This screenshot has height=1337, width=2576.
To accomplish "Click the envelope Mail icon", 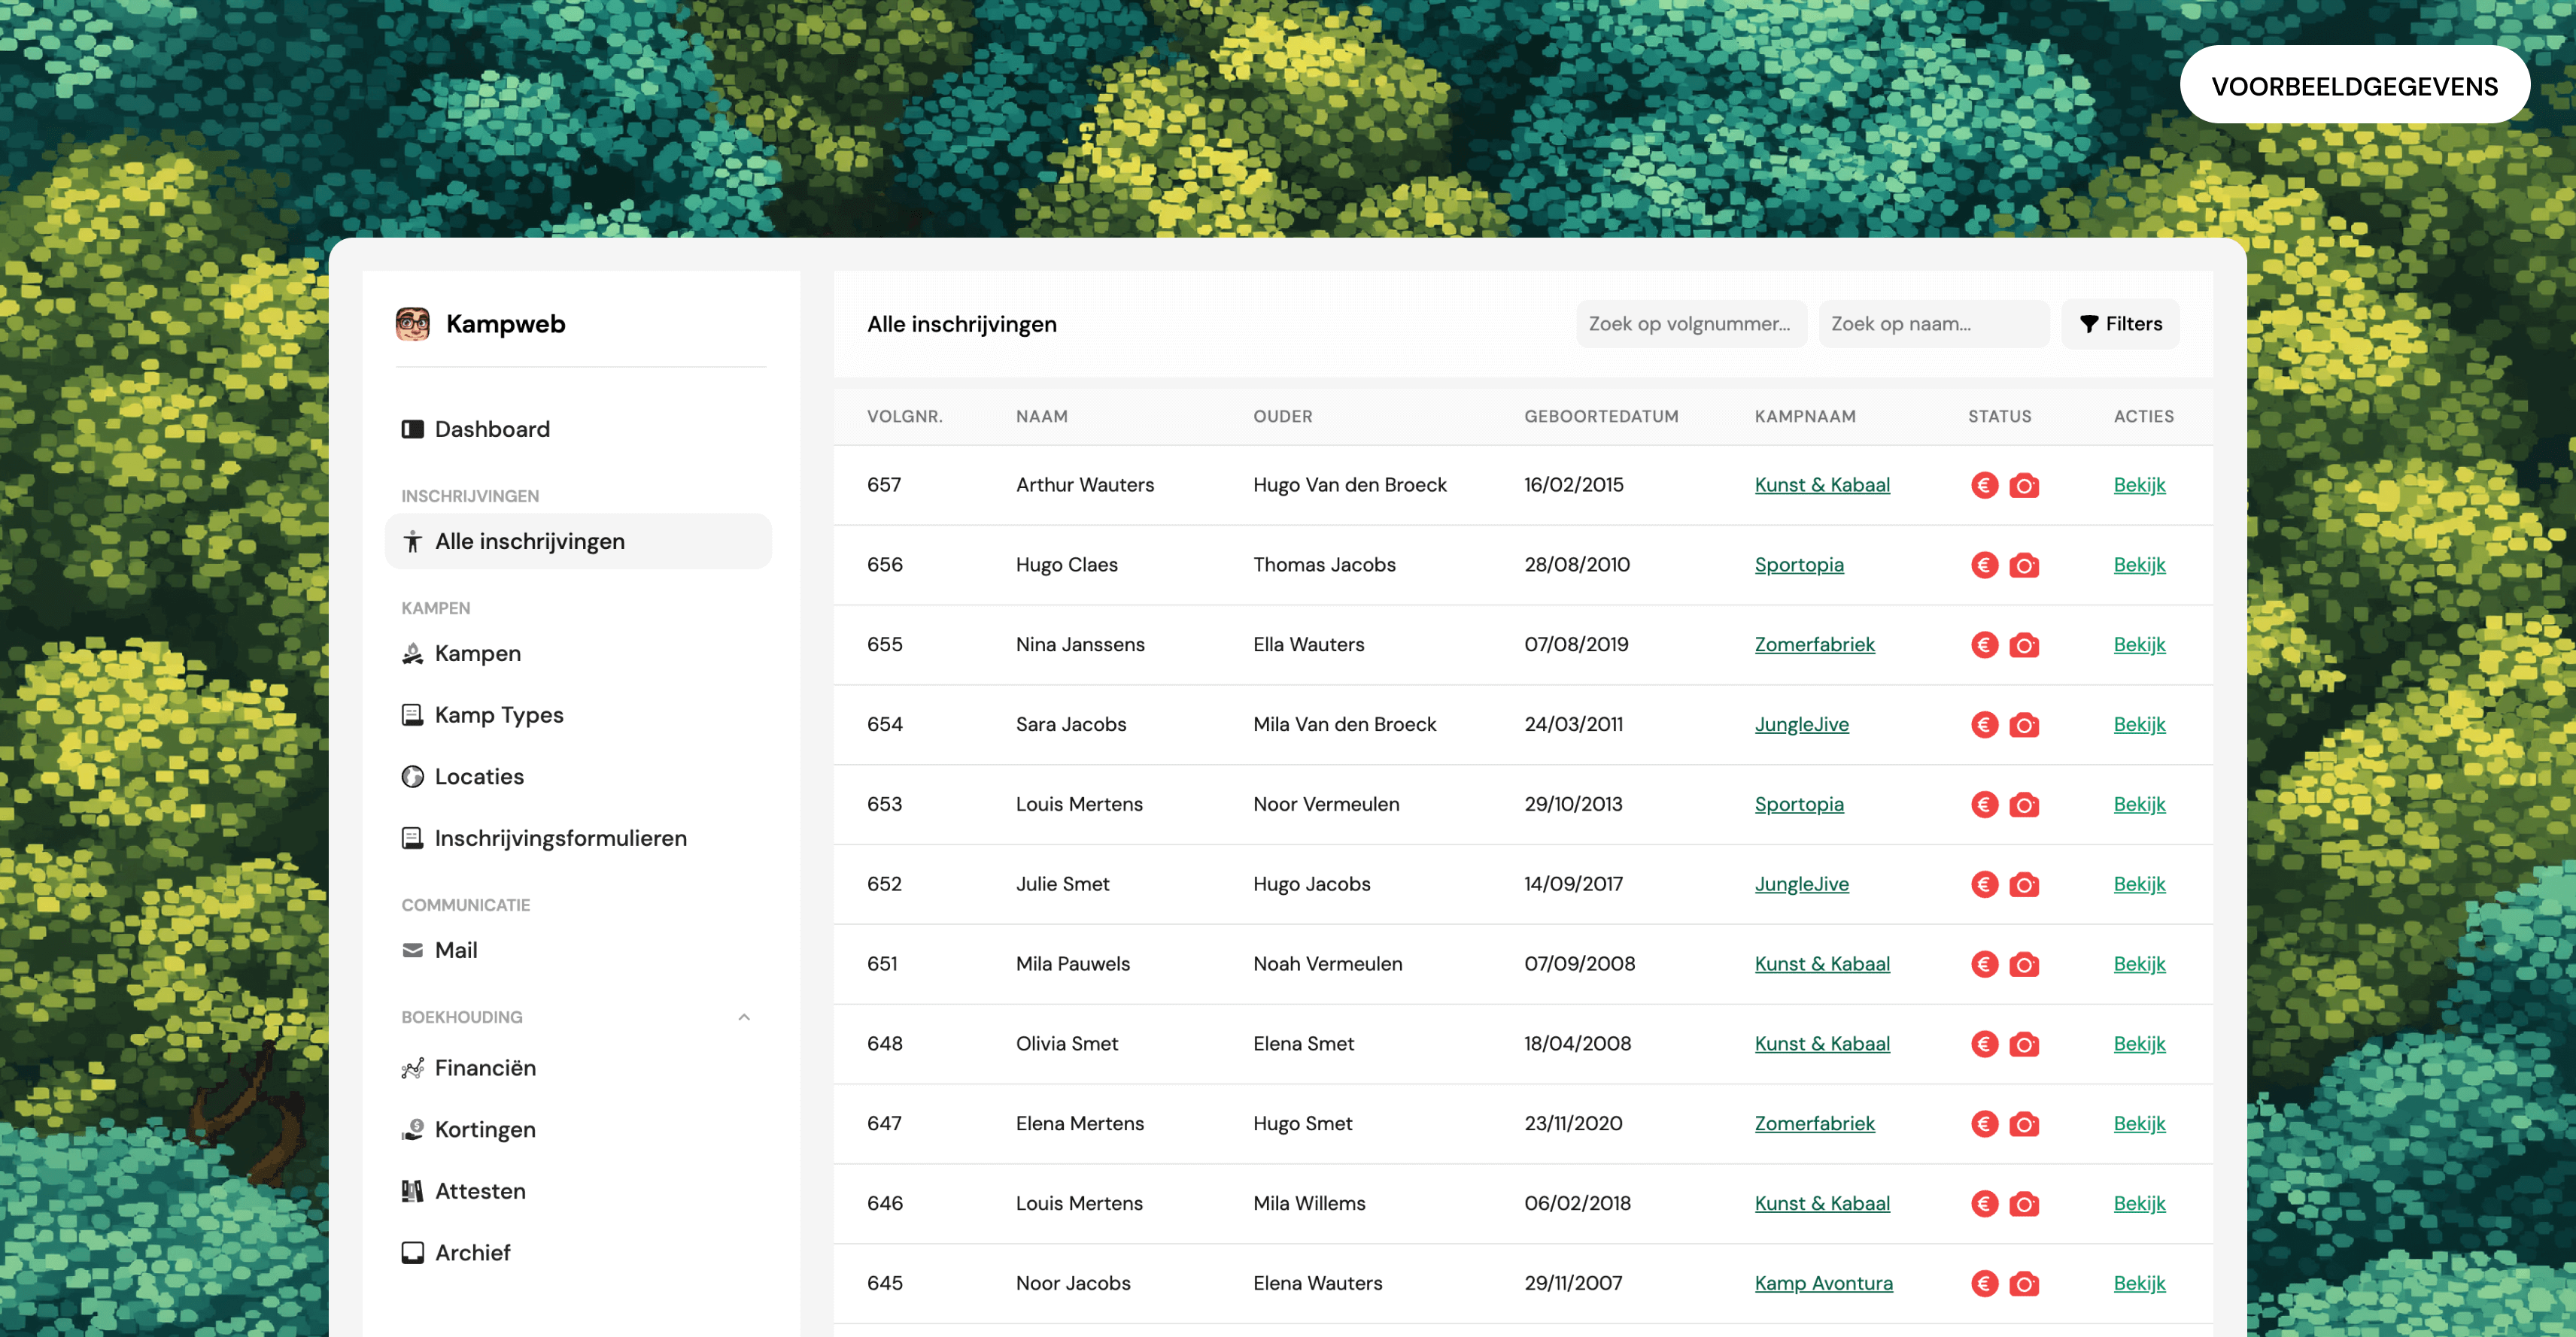I will (412, 950).
